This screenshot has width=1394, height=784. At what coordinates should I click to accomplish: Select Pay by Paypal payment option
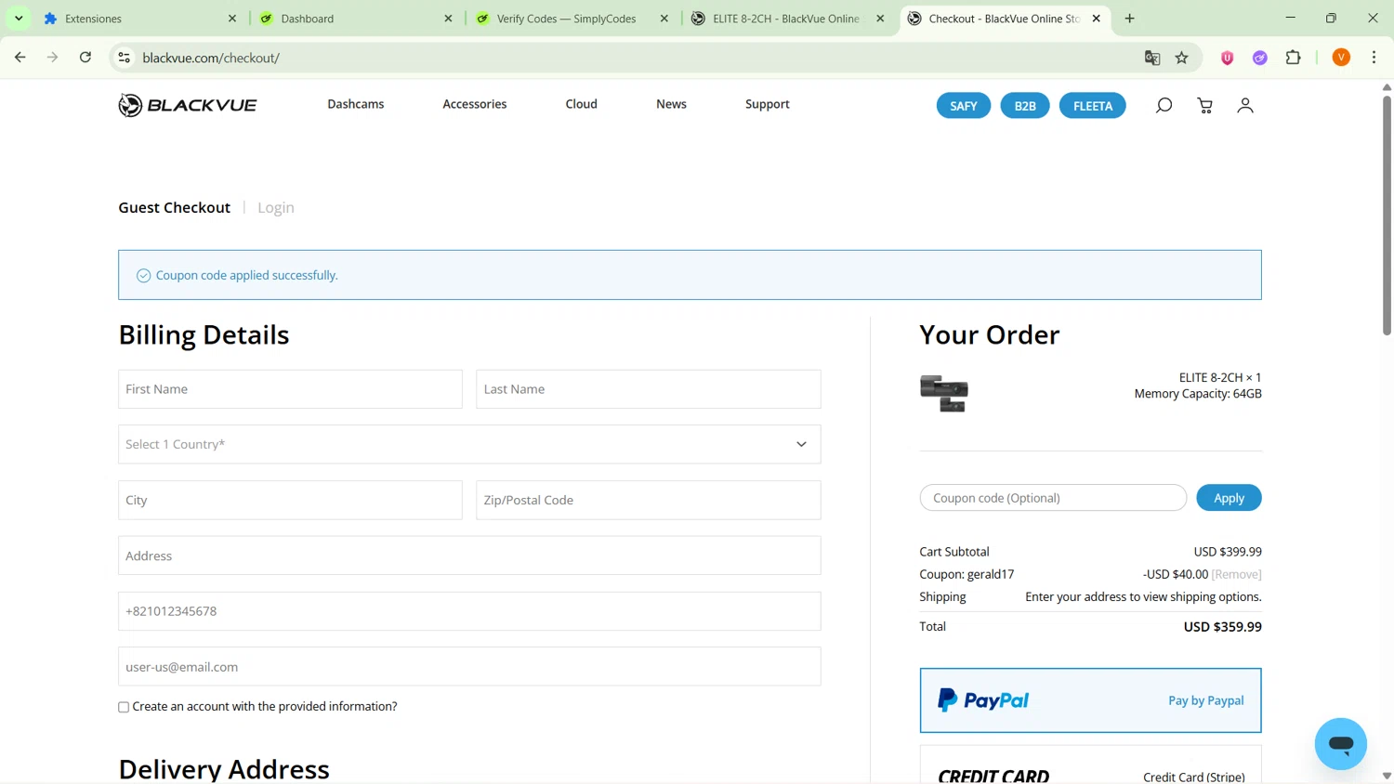[1090, 700]
